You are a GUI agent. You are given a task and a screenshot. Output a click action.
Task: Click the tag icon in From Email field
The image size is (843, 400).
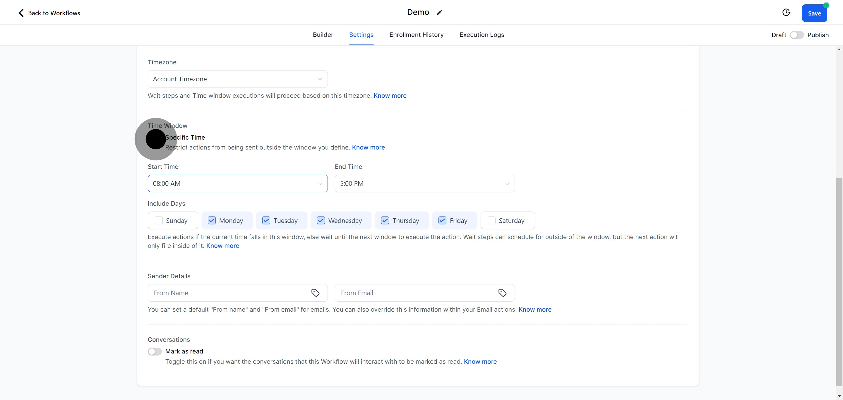502,293
